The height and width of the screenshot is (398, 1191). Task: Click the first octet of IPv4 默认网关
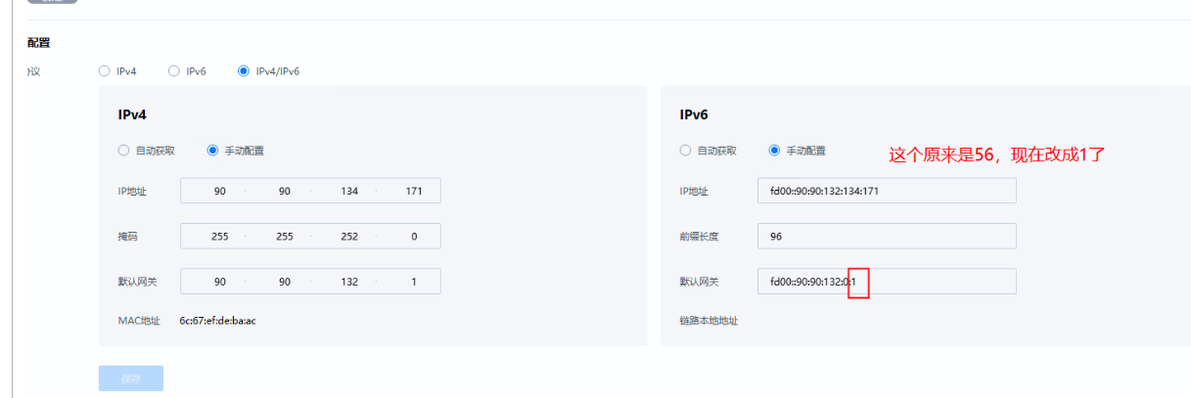point(219,282)
